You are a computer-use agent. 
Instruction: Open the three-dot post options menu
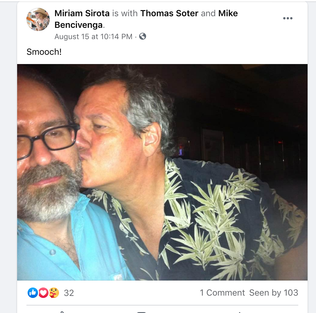pos(288,18)
